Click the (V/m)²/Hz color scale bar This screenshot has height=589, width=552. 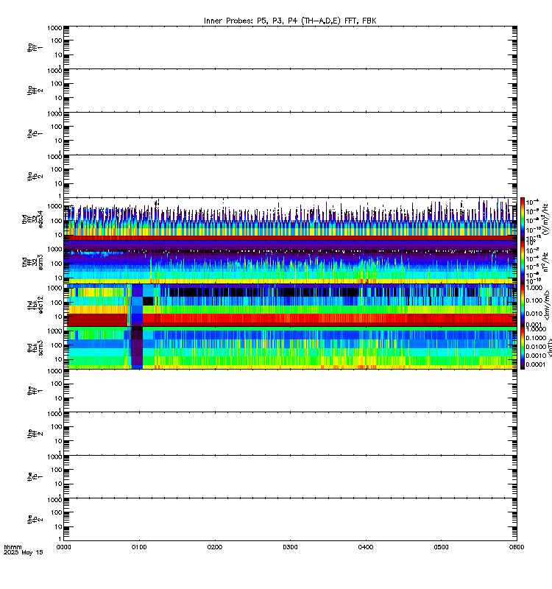pos(523,219)
